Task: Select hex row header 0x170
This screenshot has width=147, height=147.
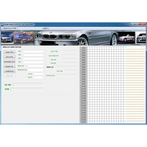Action: pos(83,103)
